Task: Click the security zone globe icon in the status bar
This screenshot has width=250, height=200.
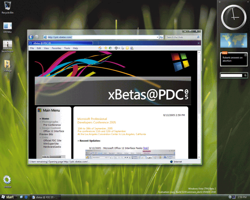Action: click(x=171, y=162)
